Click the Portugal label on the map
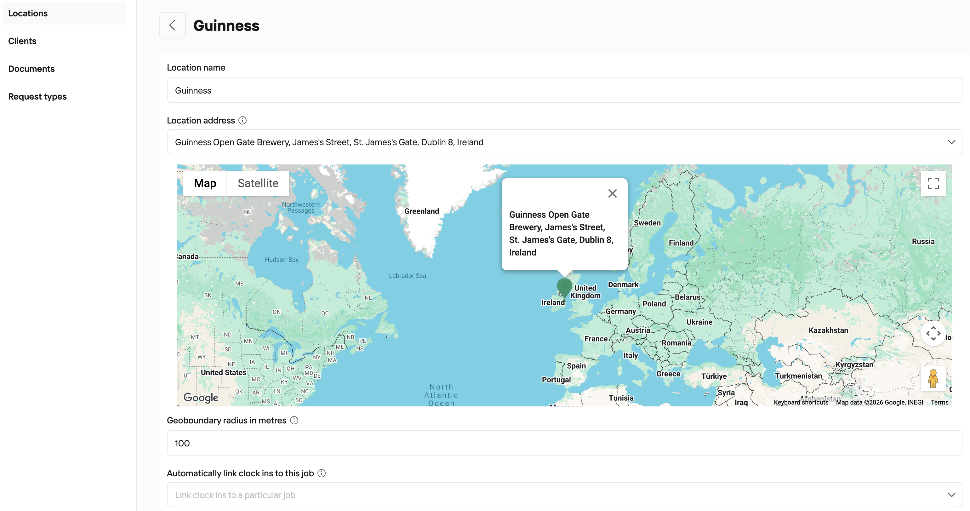 point(556,380)
